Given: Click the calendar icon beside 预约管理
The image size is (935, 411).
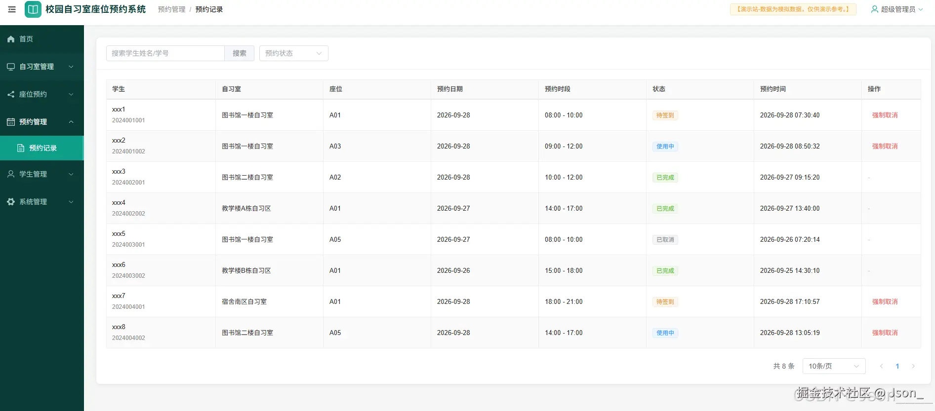Looking at the screenshot, I should (11, 122).
